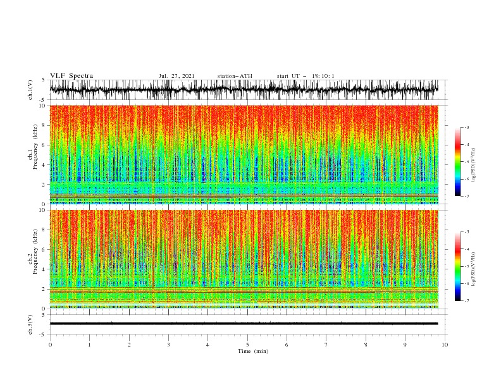
Task: Click the log(PSD) label of lower colorbar
Action: point(473,269)
